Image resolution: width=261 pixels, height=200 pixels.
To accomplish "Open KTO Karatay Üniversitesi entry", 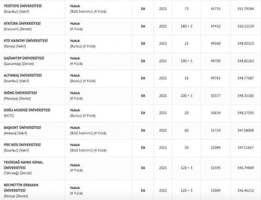I will pyautogui.click(x=26, y=40).
